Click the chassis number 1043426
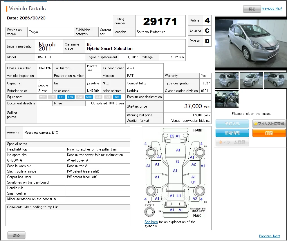This screenshot has width=287, height=241. [45, 68]
